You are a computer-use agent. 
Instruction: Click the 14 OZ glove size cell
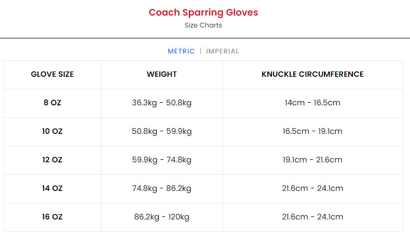(x=52, y=188)
